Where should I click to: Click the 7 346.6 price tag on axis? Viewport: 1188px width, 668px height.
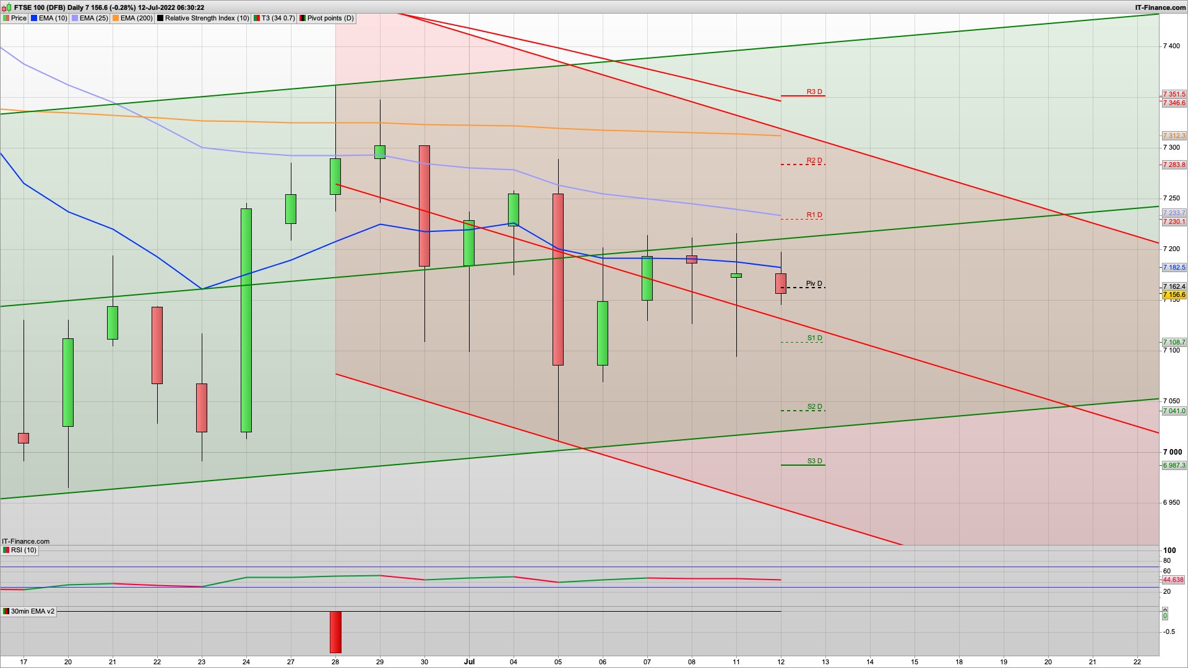(1174, 103)
